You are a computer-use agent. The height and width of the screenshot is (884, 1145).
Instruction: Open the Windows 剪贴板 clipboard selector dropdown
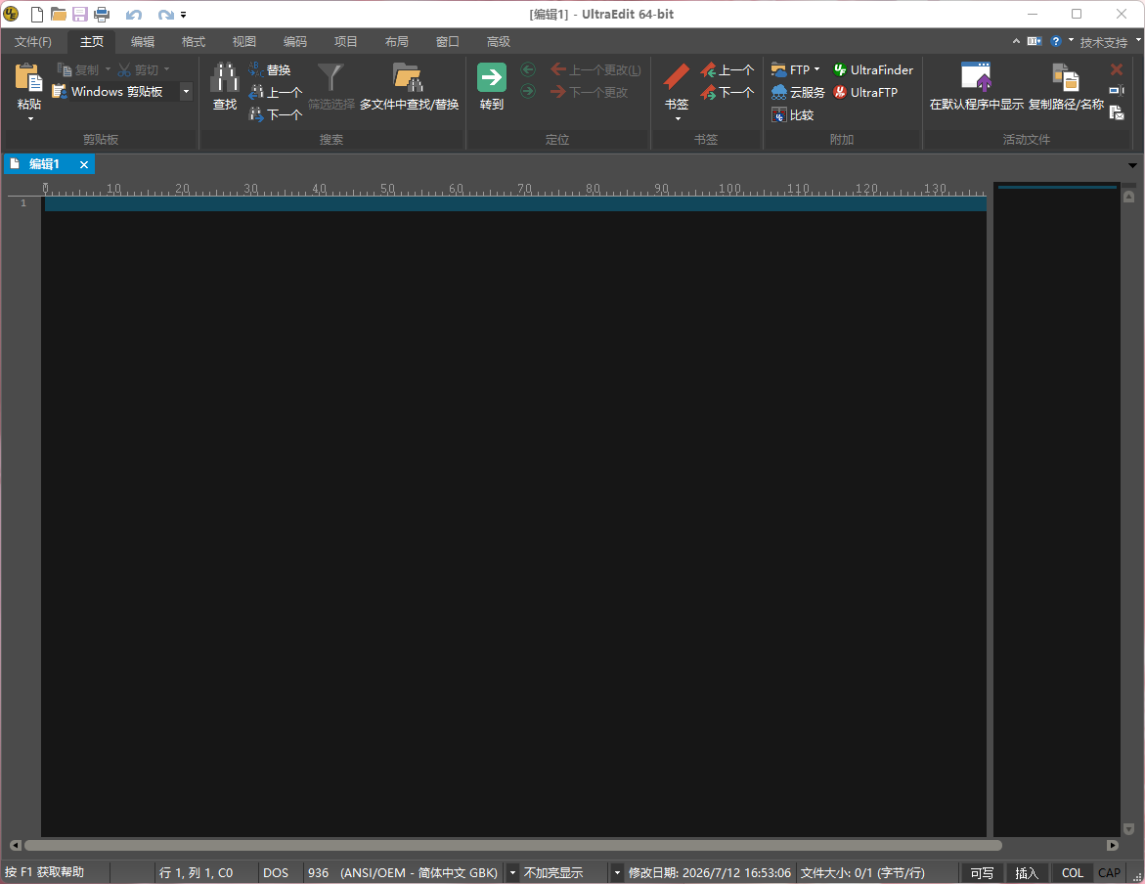(x=186, y=91)
